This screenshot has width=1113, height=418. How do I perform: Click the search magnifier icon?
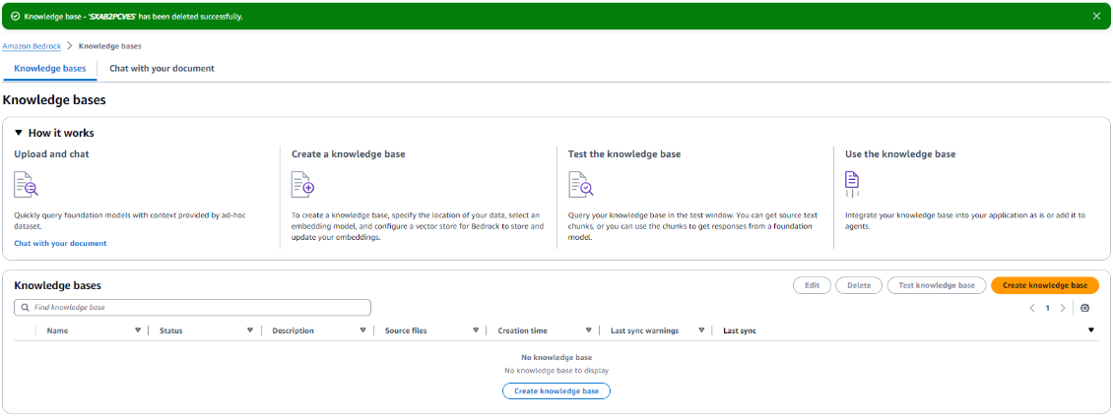pos(26,308)
